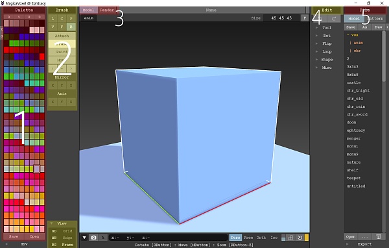Select palette page 1 tab
The width and height of the screenshot is (389, 248).
point(19,17)
